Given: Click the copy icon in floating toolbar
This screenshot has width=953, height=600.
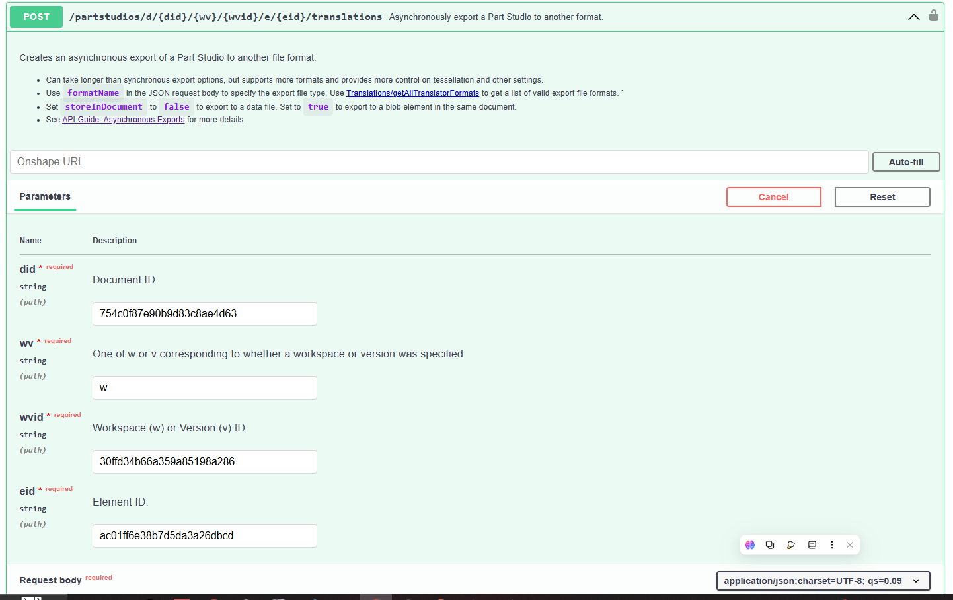Looking at the screenshot, I should tap(770, 545).
